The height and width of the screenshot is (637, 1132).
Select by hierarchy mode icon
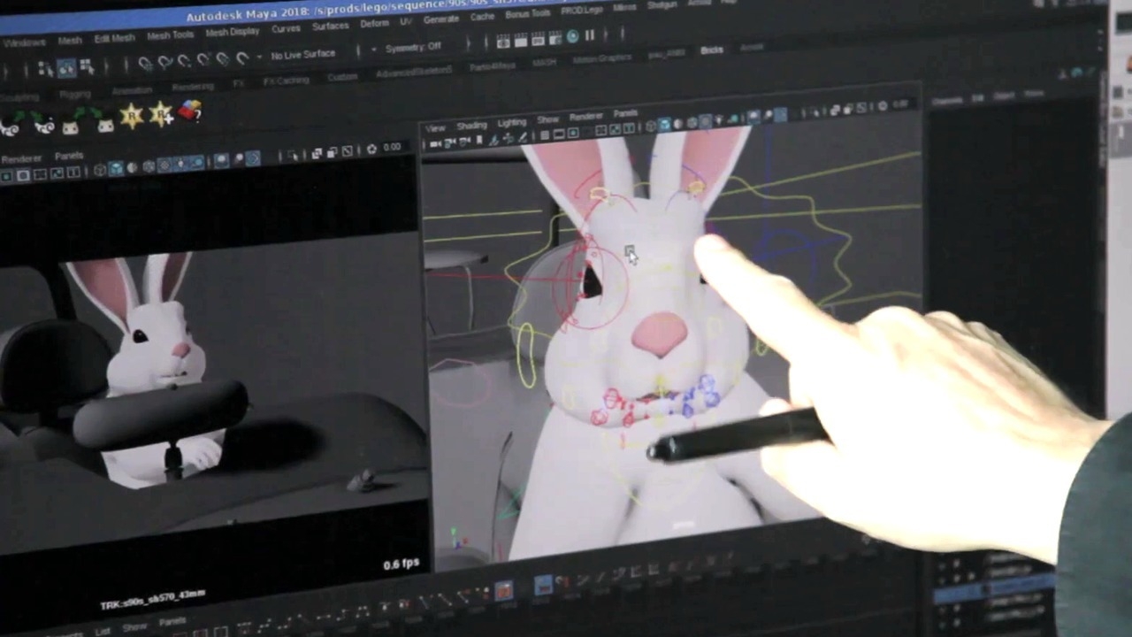[x=47, y=67]
